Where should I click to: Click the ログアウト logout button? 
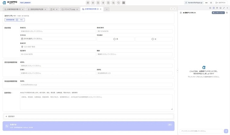(x=220, y=3)
